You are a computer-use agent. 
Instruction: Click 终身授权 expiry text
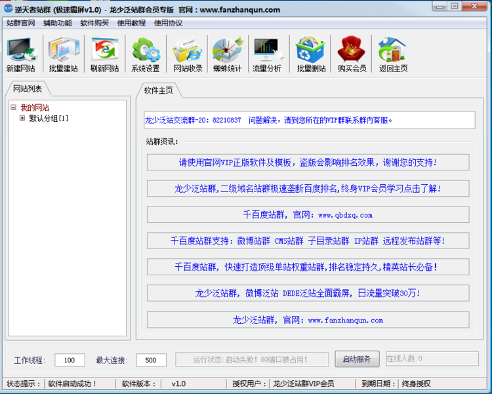416,384
